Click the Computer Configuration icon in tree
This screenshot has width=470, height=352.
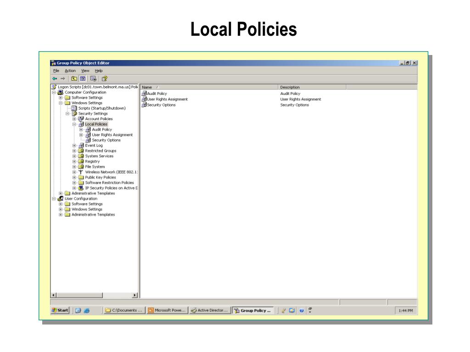point(61,92)
